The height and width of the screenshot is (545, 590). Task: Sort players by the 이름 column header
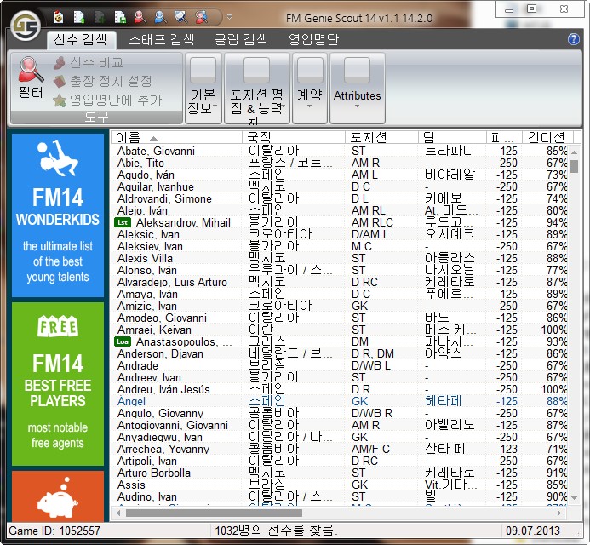175,137
